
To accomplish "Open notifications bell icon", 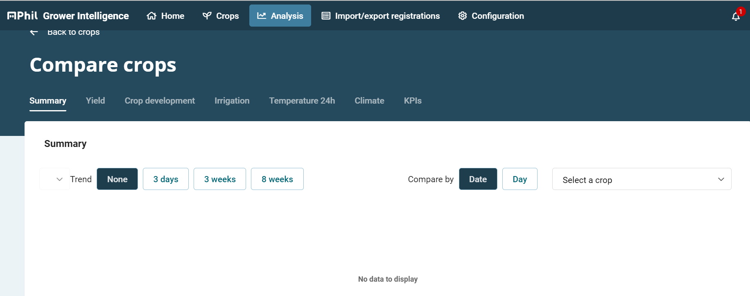I will tap(736, 16).
